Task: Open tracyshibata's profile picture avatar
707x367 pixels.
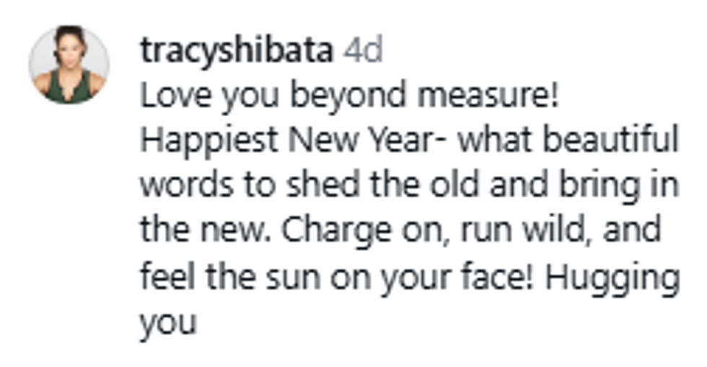Action: click(x=69, y=65)
